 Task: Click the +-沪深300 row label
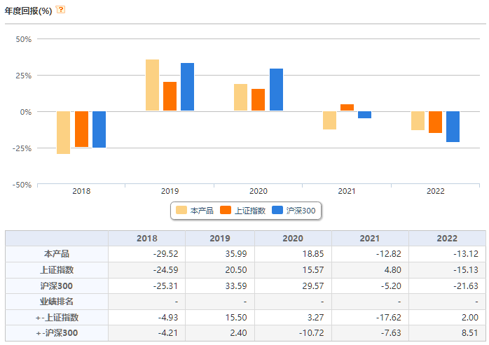point(57,332)
